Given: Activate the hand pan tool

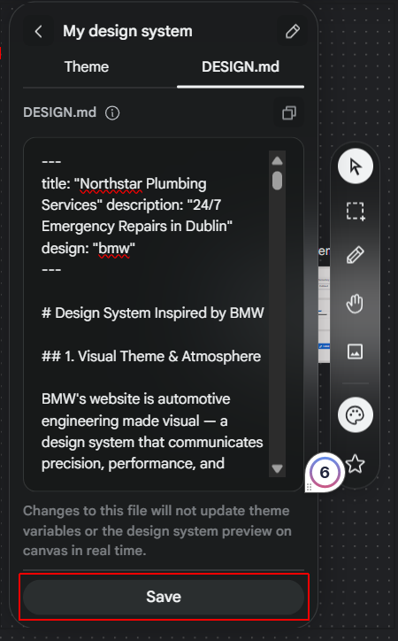Looking at the screenshot, I should [x=356, y=304].
